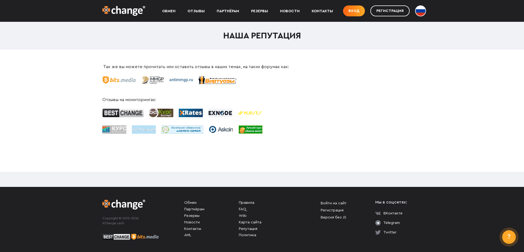
Task: Click the MMGP Money Maker Group logo
Action: pos(153,80)
